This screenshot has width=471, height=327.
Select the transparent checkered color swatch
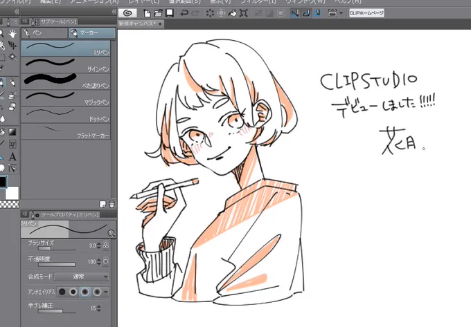[9, 205]
